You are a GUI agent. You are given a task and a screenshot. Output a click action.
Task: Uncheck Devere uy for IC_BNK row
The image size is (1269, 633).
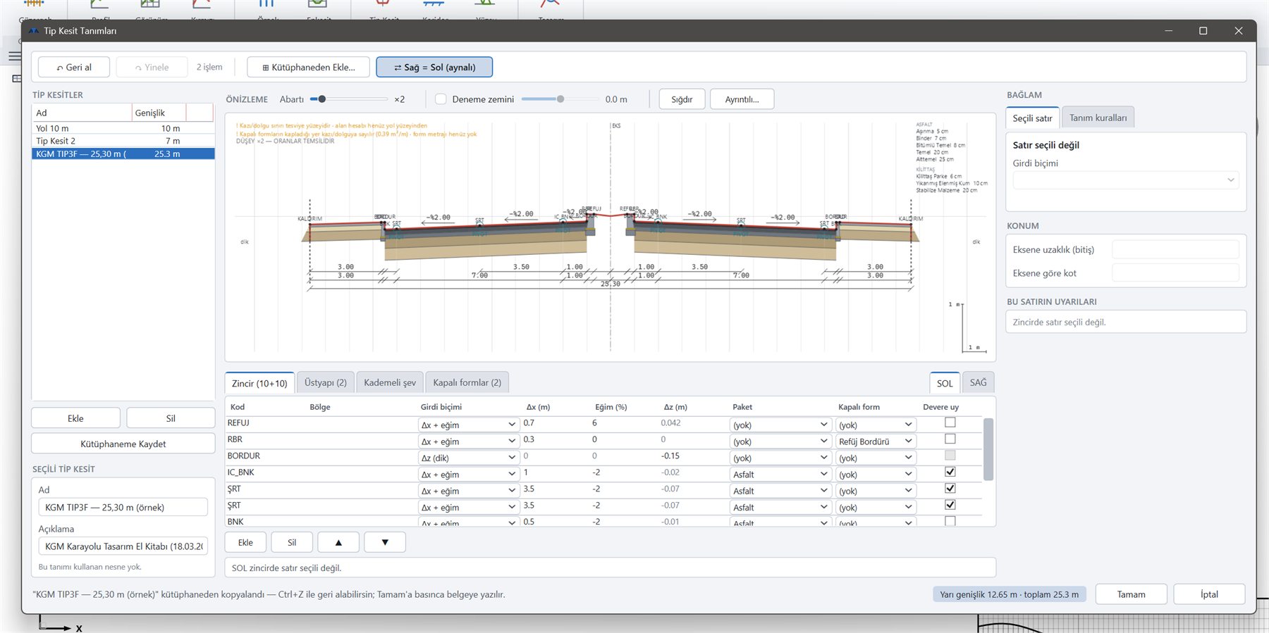point(950,472)
